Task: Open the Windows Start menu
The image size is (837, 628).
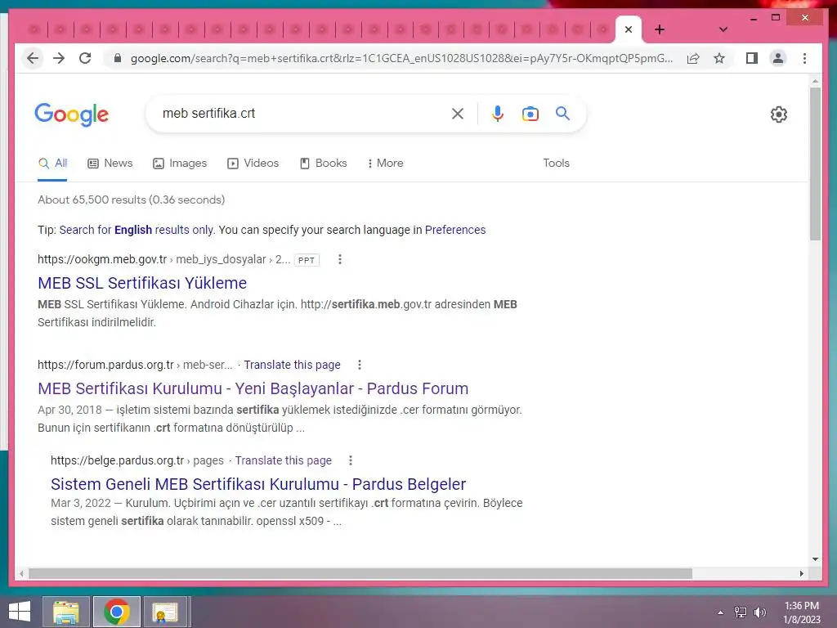Action: [20, 612]
